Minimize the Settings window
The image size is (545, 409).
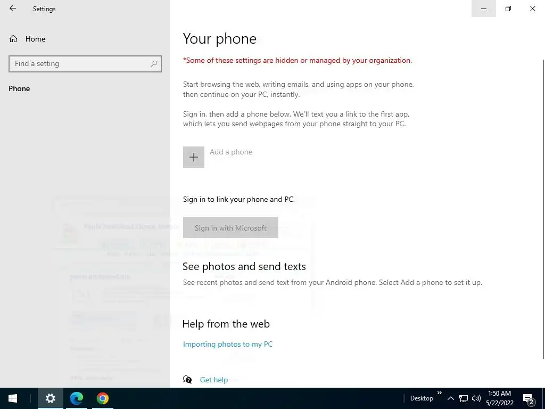(483, 9)
